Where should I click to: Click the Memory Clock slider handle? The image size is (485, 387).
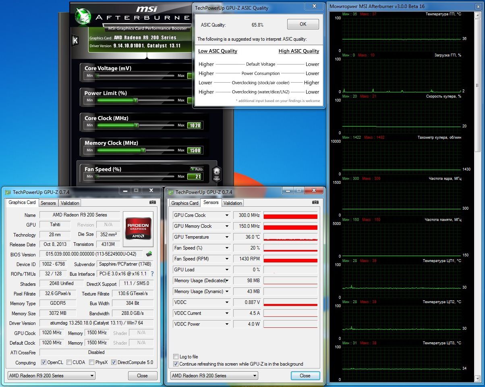tap(143, 150)
